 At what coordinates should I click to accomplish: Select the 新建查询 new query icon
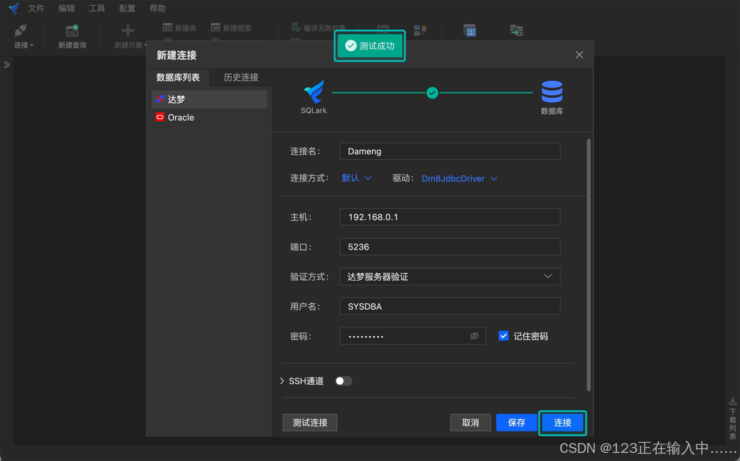(72, 36)
